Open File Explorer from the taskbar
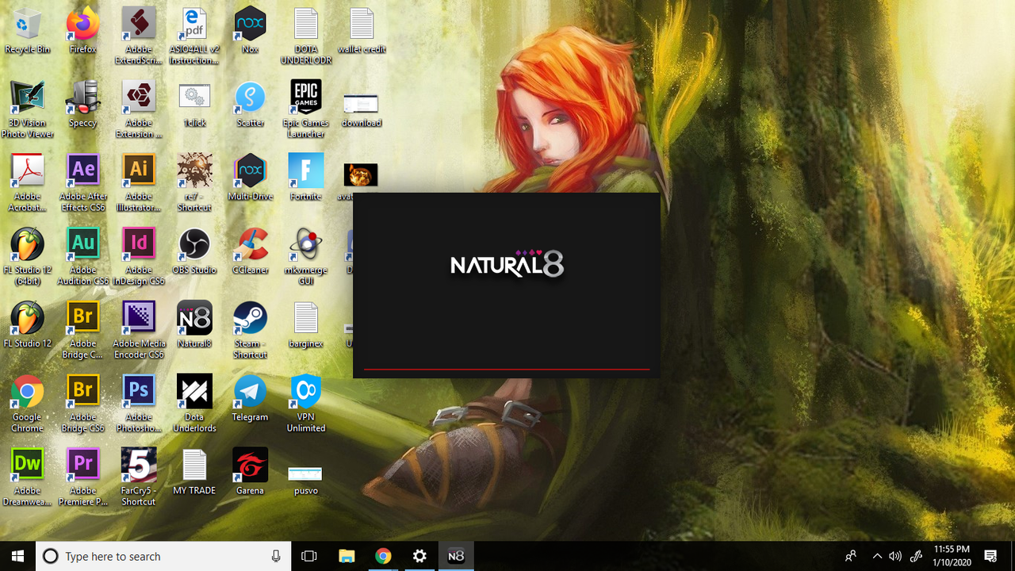The image size is (1015, 571). (x=347, y=556)
